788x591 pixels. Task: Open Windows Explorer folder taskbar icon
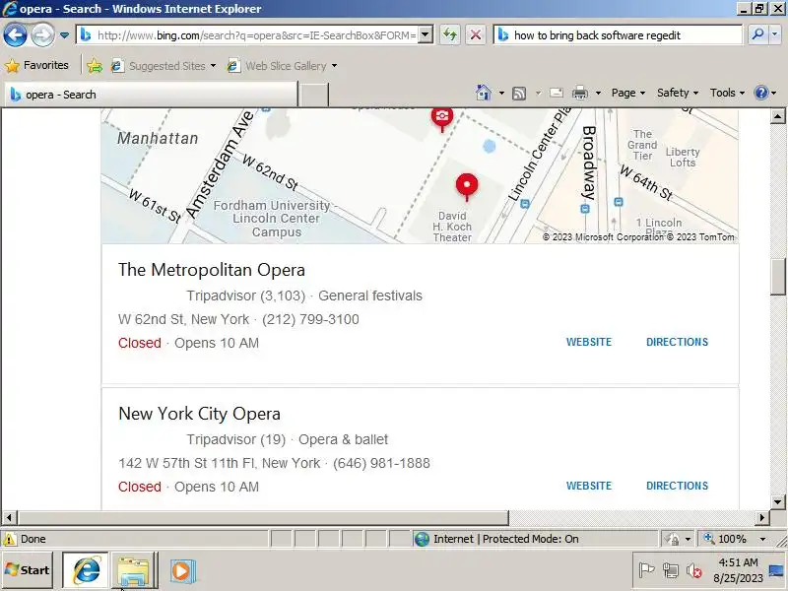[134, 571]
